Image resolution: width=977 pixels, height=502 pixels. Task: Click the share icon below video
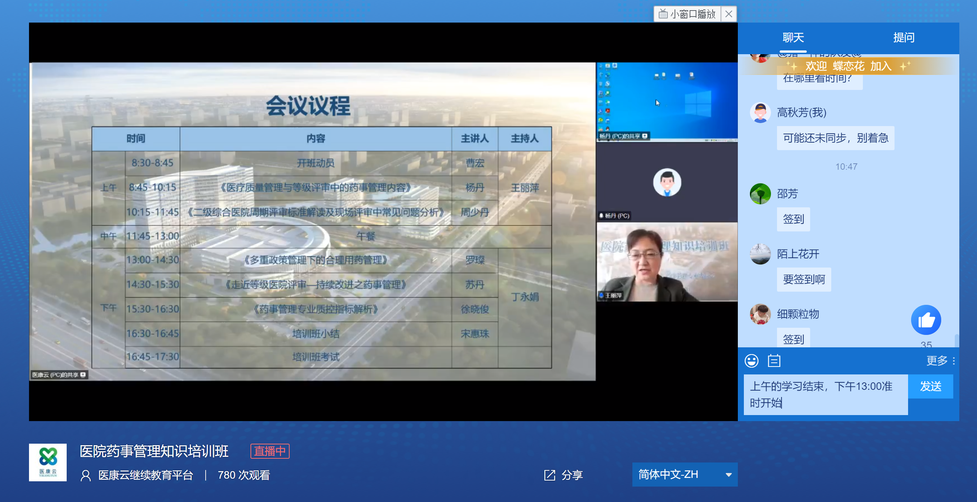550,475
